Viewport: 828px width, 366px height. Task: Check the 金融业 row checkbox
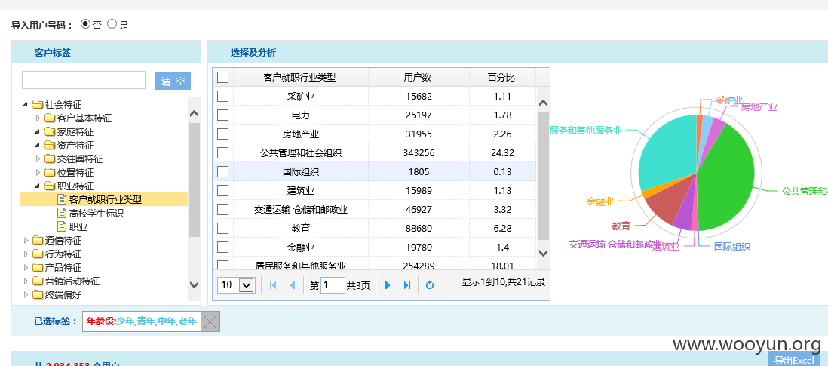point(223,248)
